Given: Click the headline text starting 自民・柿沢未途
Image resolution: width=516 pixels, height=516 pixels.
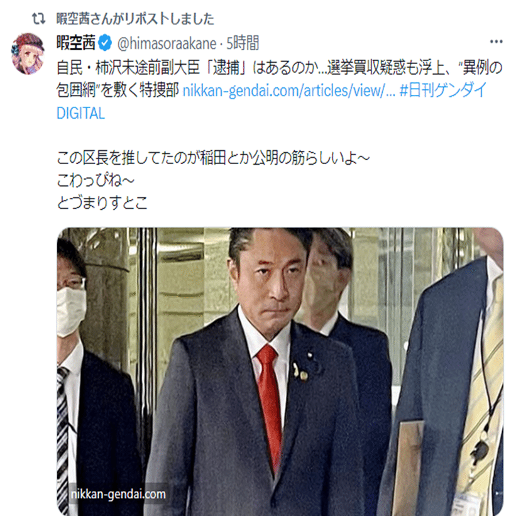Looking at the screenshot, I should click(280, 68).
